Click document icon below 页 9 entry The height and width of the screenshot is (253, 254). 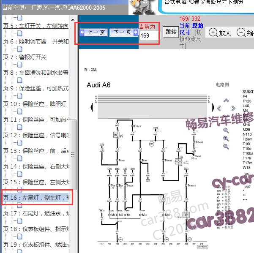20,96
